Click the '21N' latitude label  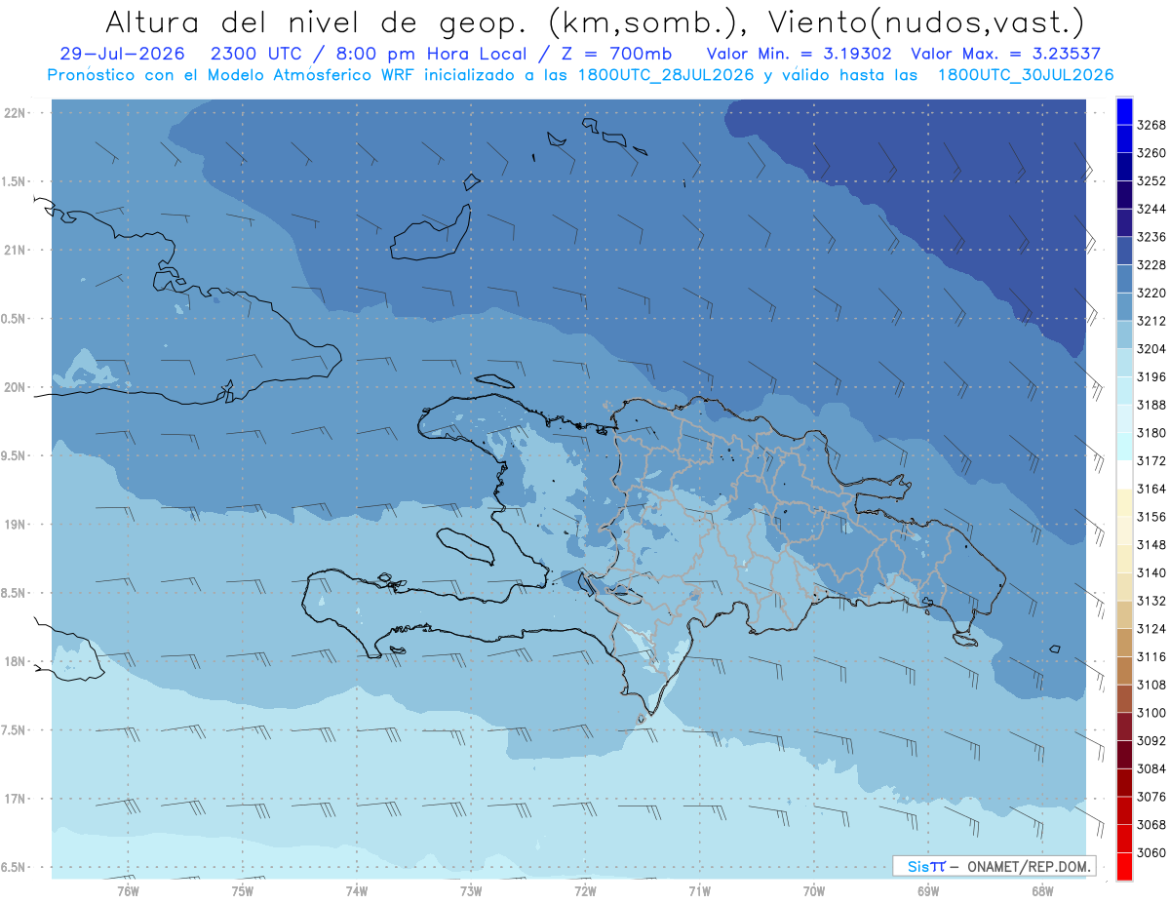pyautogui.click(x=14, y=251)
